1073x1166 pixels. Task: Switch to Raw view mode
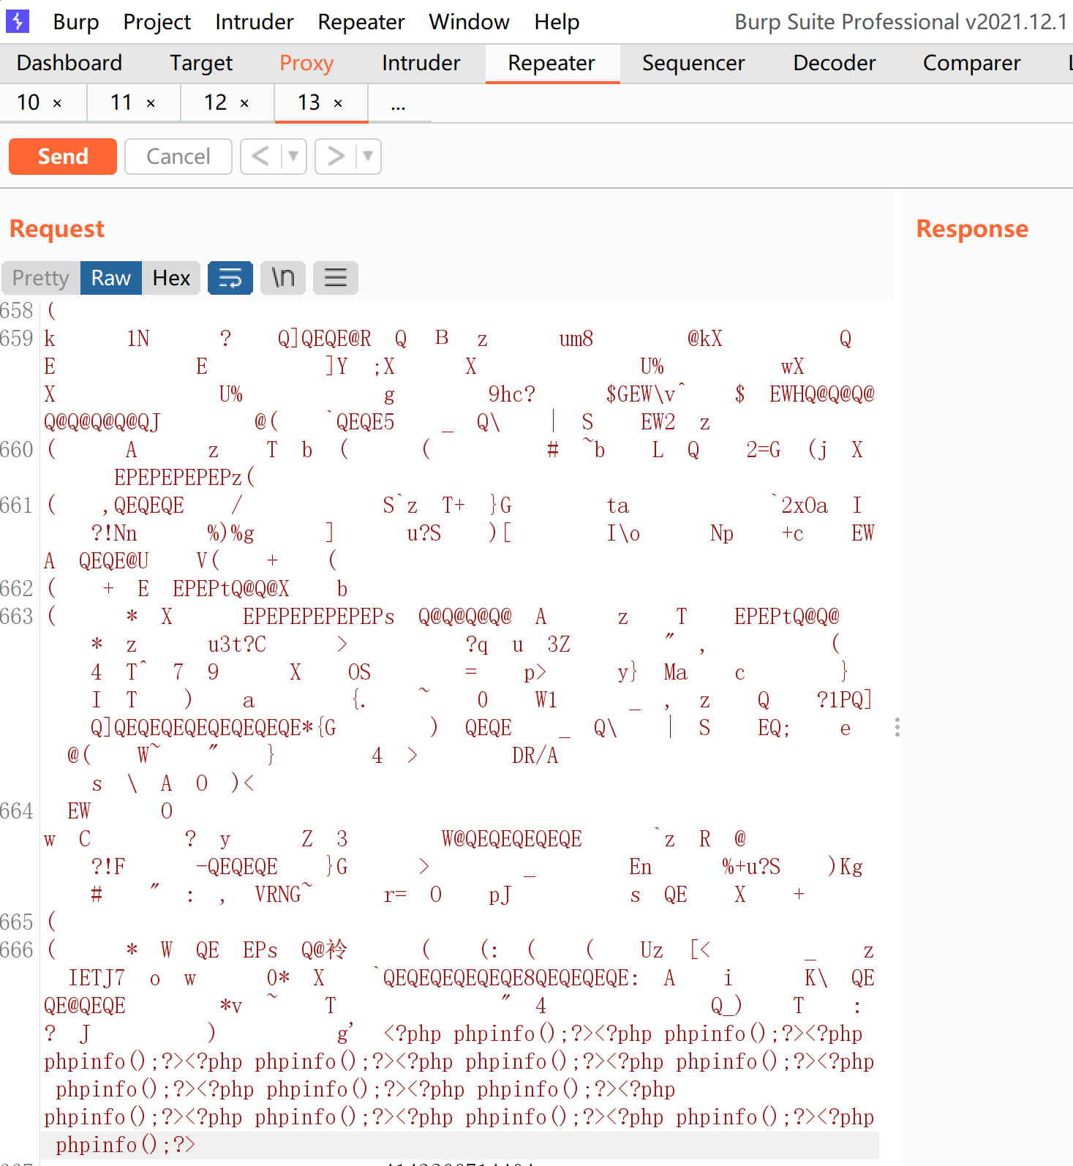tap(110, 278)
